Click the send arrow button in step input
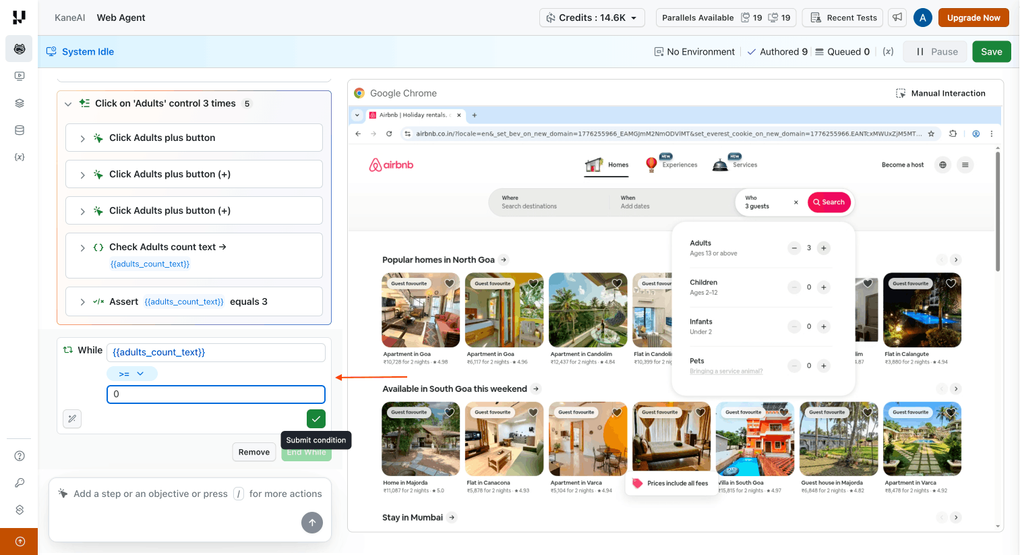 [x=311, y=523]
